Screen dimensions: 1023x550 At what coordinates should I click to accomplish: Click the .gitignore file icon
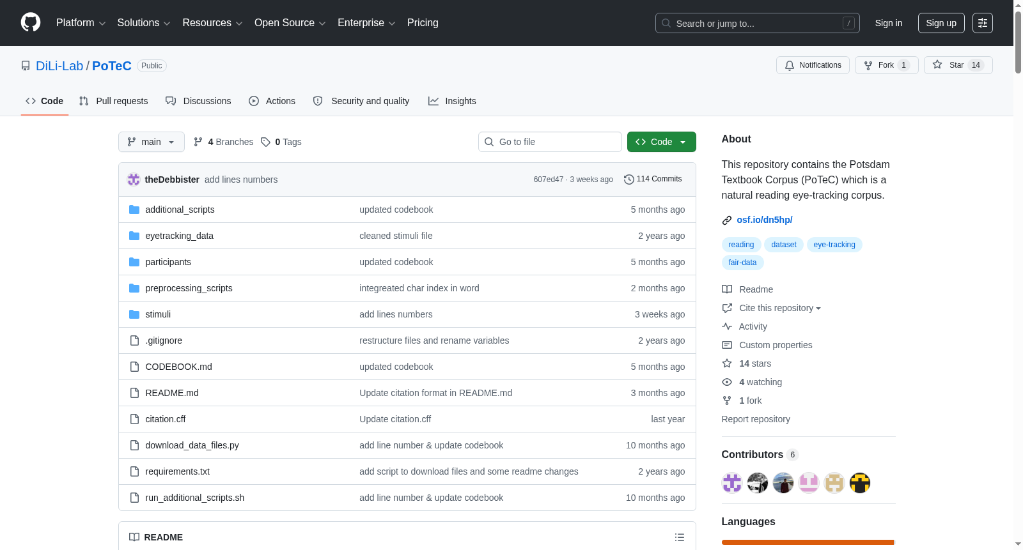click(x=134, y=340)
